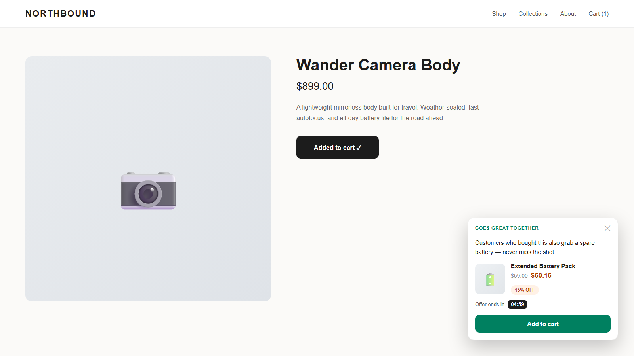The image size is (634, 356).
Task: Click the 04:59 countdown timer
Action: point(517,304)
